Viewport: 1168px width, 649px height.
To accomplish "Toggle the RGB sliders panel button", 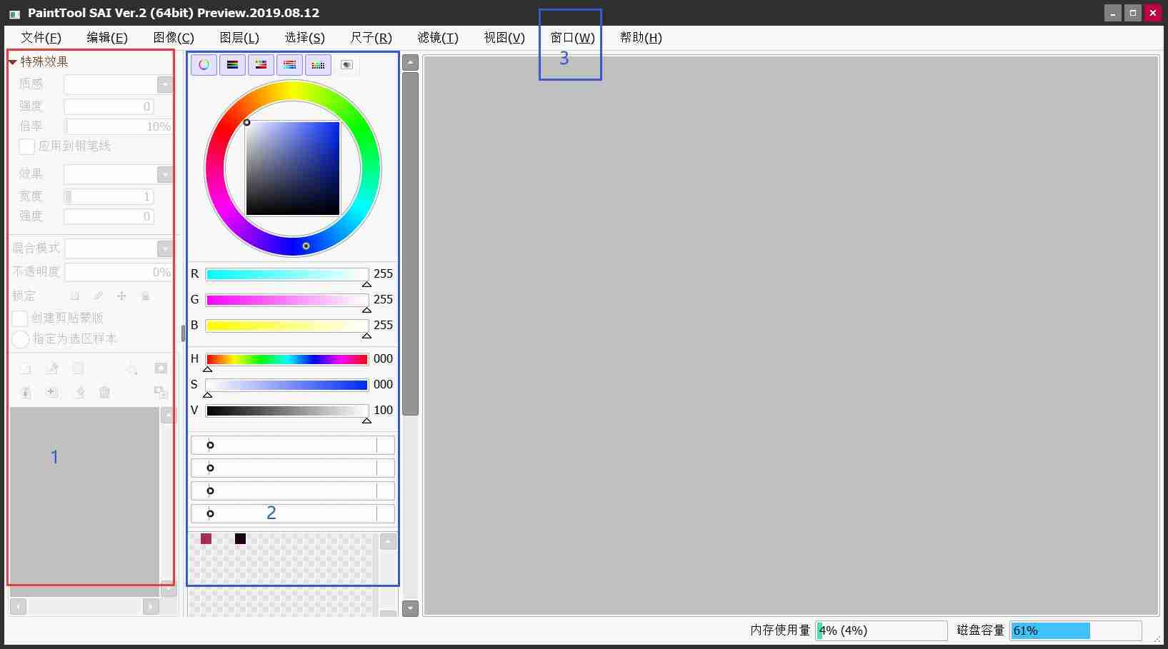I will click(232, 65).
